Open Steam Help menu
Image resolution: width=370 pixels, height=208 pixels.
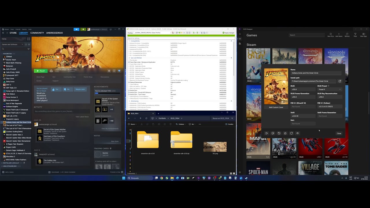pyautogui.click(x=30, y=29)
